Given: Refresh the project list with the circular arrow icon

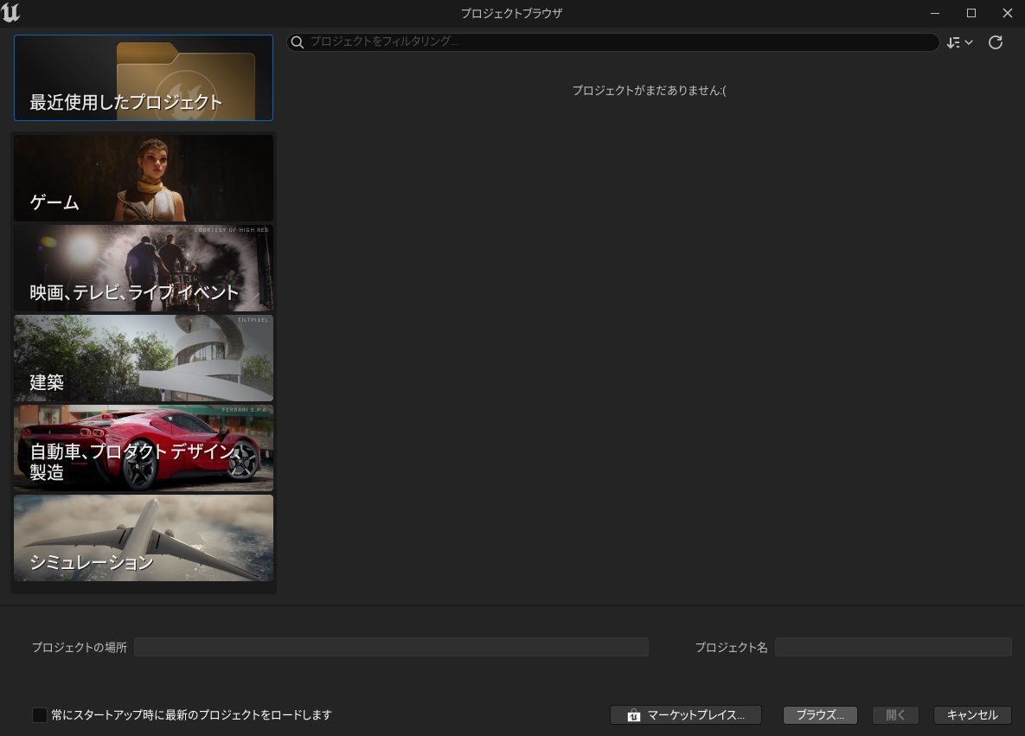Looking at the screenshot, I should click(x=996, y=42).
